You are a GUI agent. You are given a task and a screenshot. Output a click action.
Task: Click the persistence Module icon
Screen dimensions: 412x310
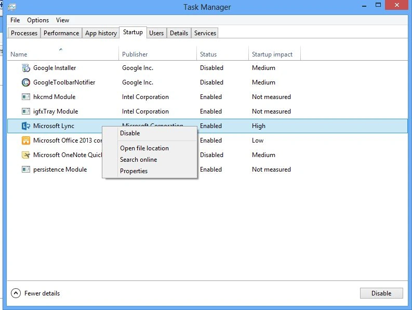26,170
